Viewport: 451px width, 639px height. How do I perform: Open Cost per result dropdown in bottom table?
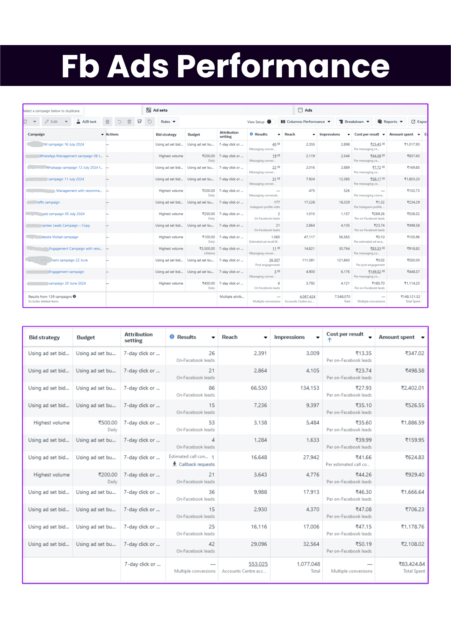pos(370,338)
